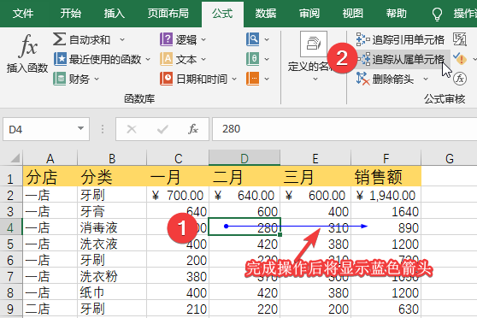
Task: Click cell containing 洗衣粉
Action: coord(112,276)
